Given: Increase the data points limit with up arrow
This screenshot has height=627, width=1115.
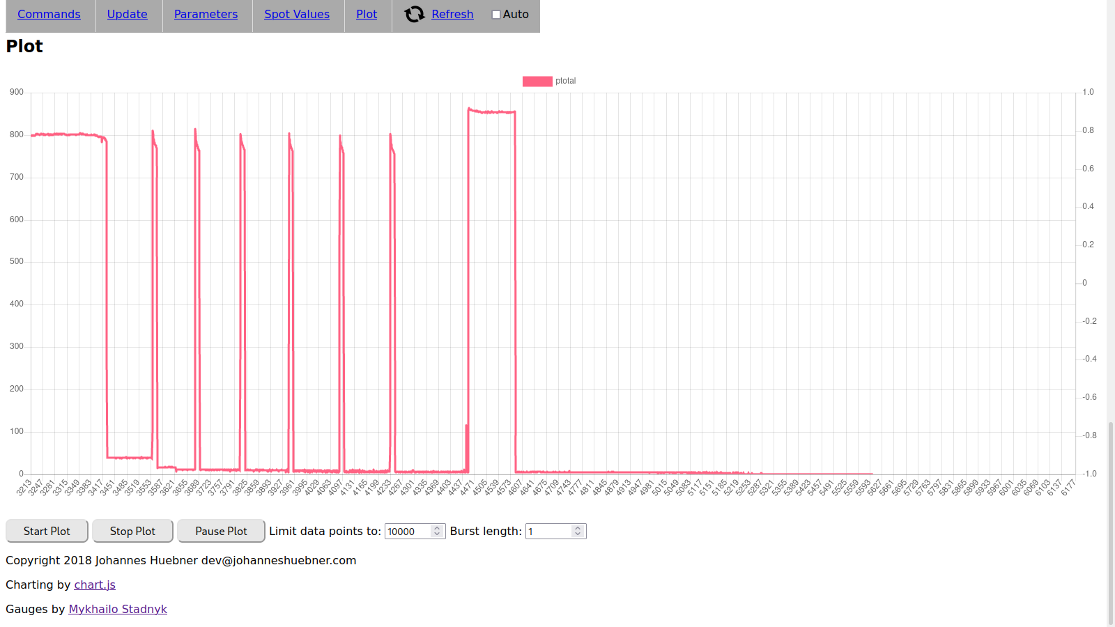Looking at the screenshot, I should coord(437,528).
